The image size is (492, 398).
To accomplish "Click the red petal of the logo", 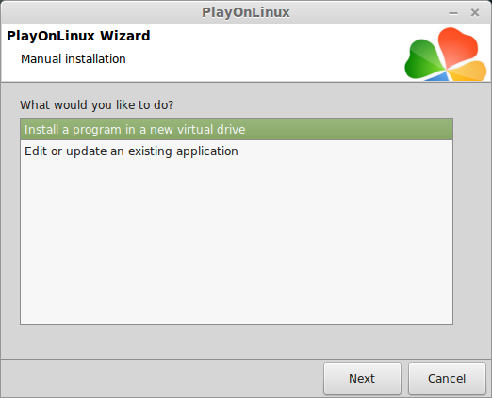I will coord(457,46).
